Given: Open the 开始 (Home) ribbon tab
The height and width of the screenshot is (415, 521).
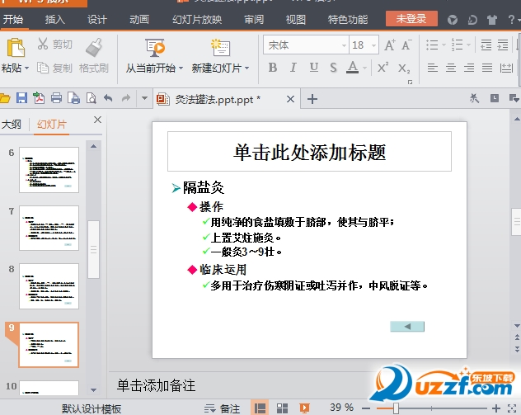Looking at the screenshot, I should [x=13, y=19].
